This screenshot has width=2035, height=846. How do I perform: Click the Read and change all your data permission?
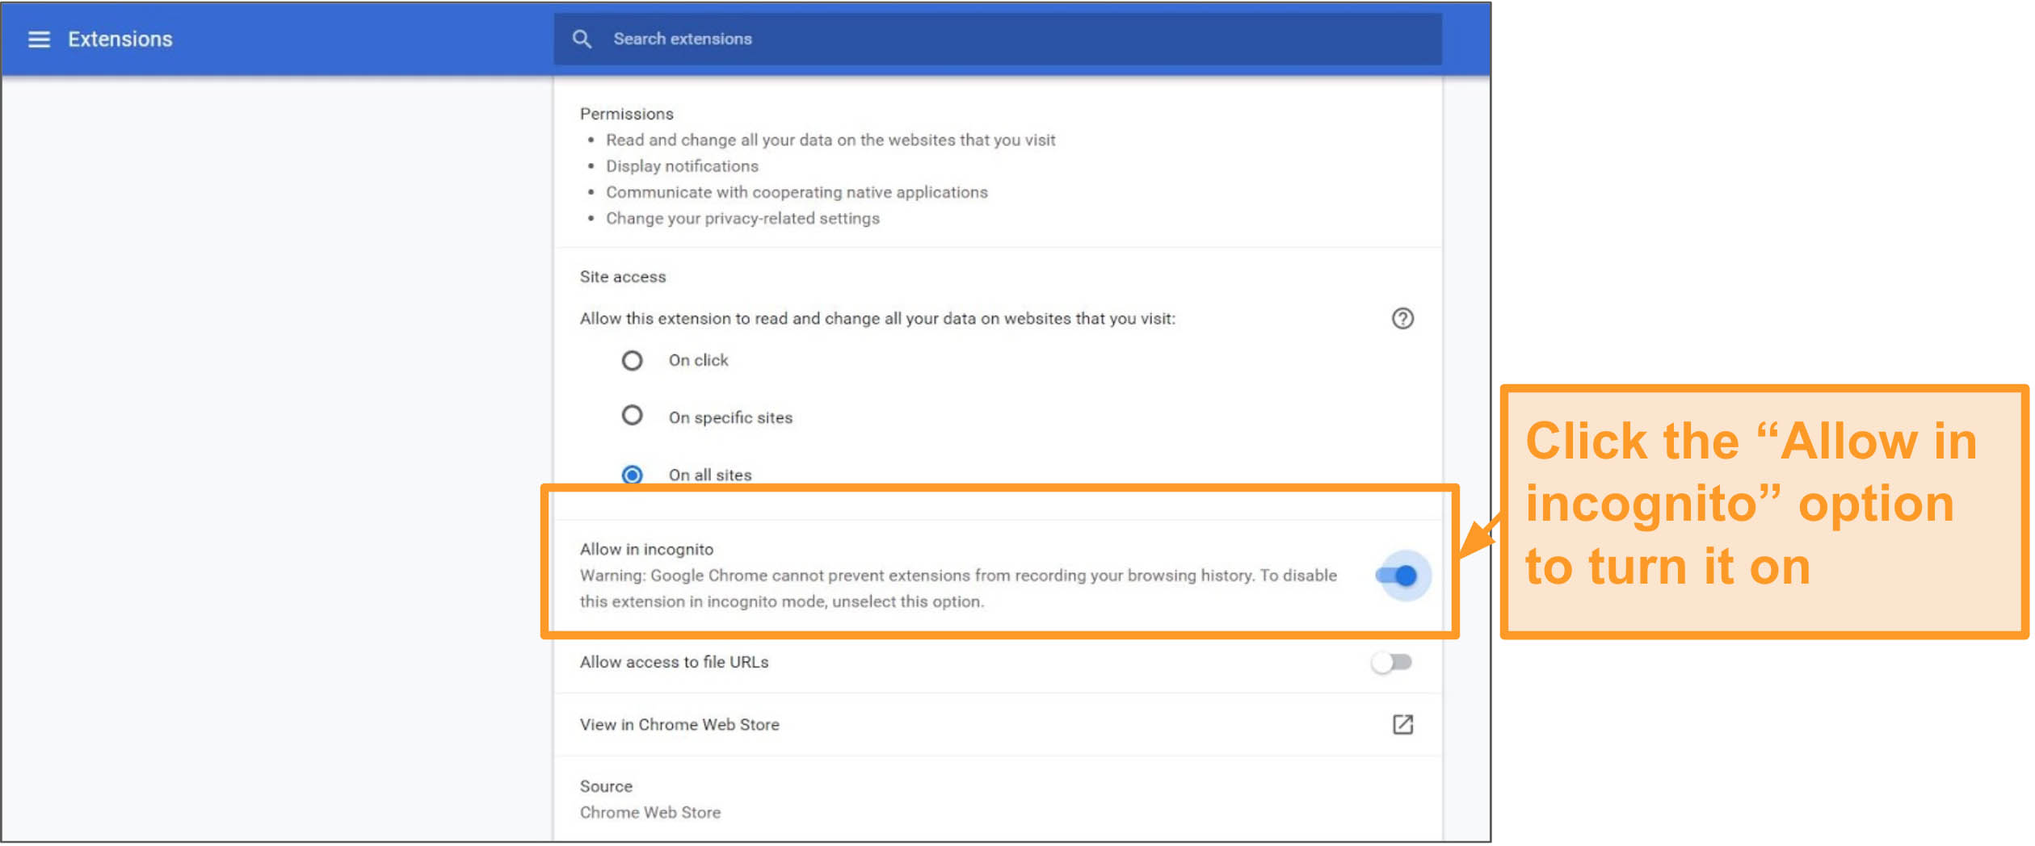[831, 140]
